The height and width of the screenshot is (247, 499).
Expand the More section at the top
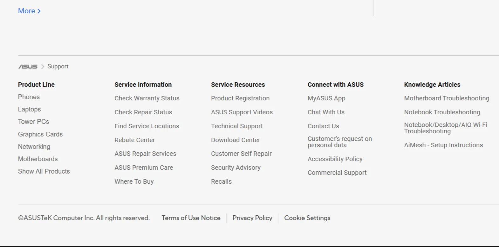click(x=29, y=11)
